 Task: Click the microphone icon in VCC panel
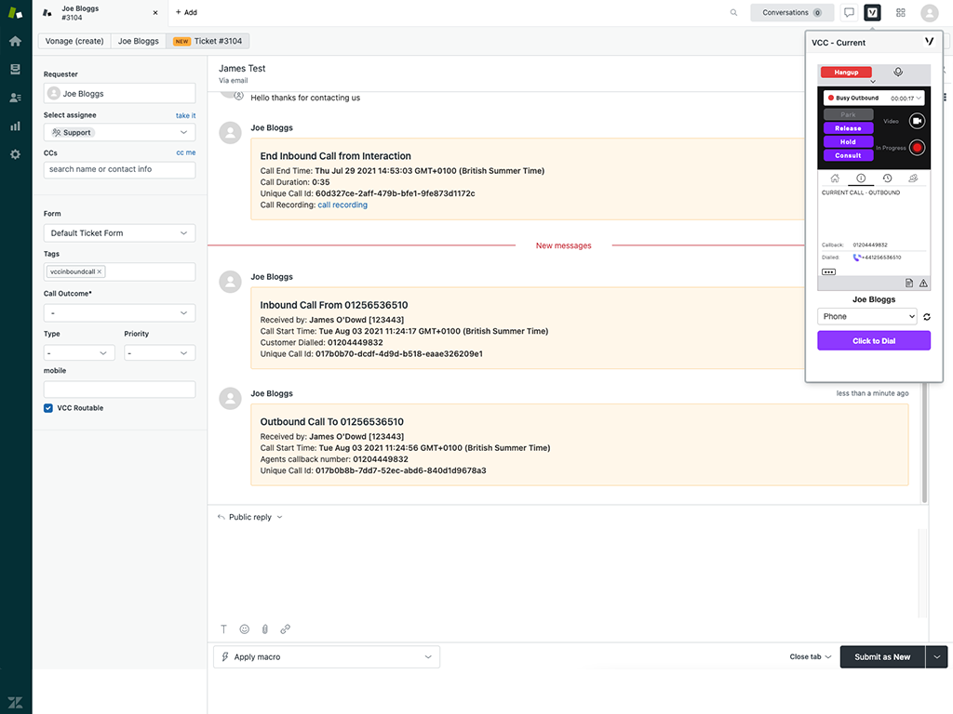(898, 72)
